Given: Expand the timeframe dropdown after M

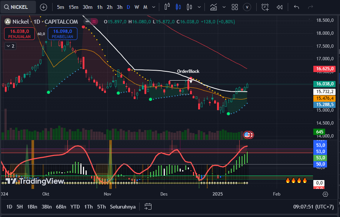Looking at the screenshot, I should point(154,7).
